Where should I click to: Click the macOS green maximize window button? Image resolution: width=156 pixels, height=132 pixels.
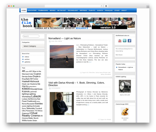[x=14, y=6]
